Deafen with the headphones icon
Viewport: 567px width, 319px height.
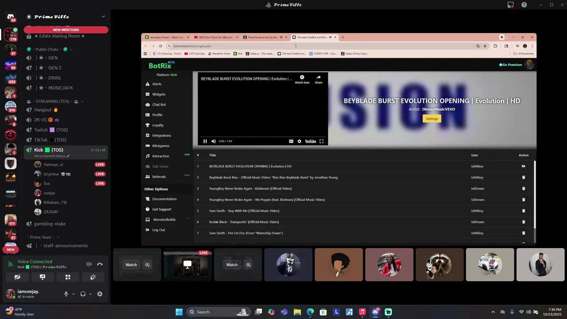click(x=83, y=294)
